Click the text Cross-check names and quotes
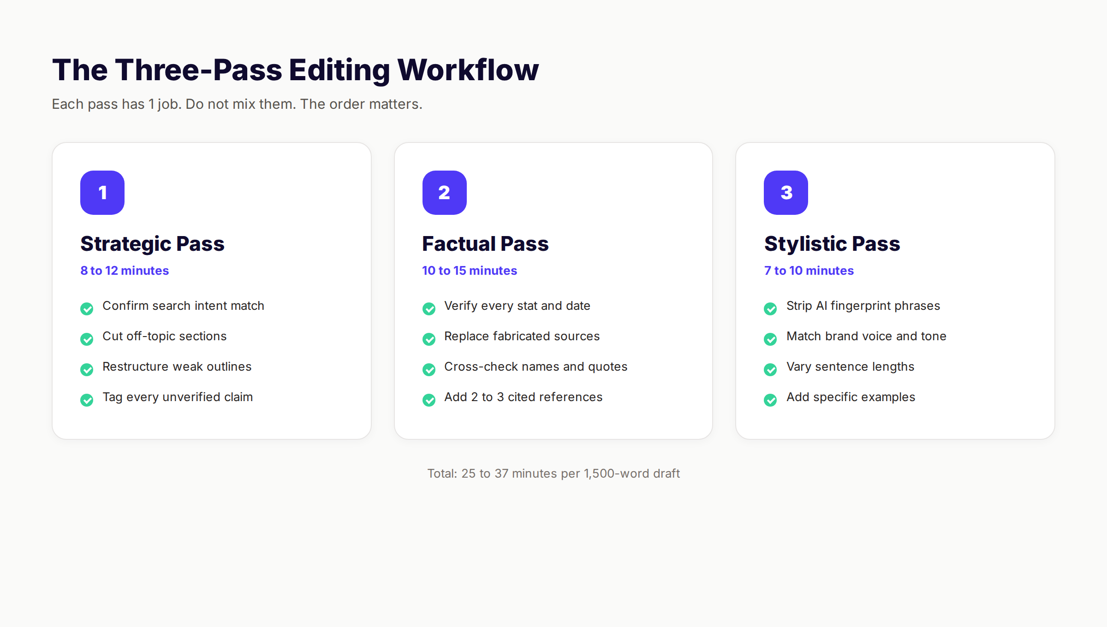The height and width of the screenshot is (627, 1107). tap(536, 367)
